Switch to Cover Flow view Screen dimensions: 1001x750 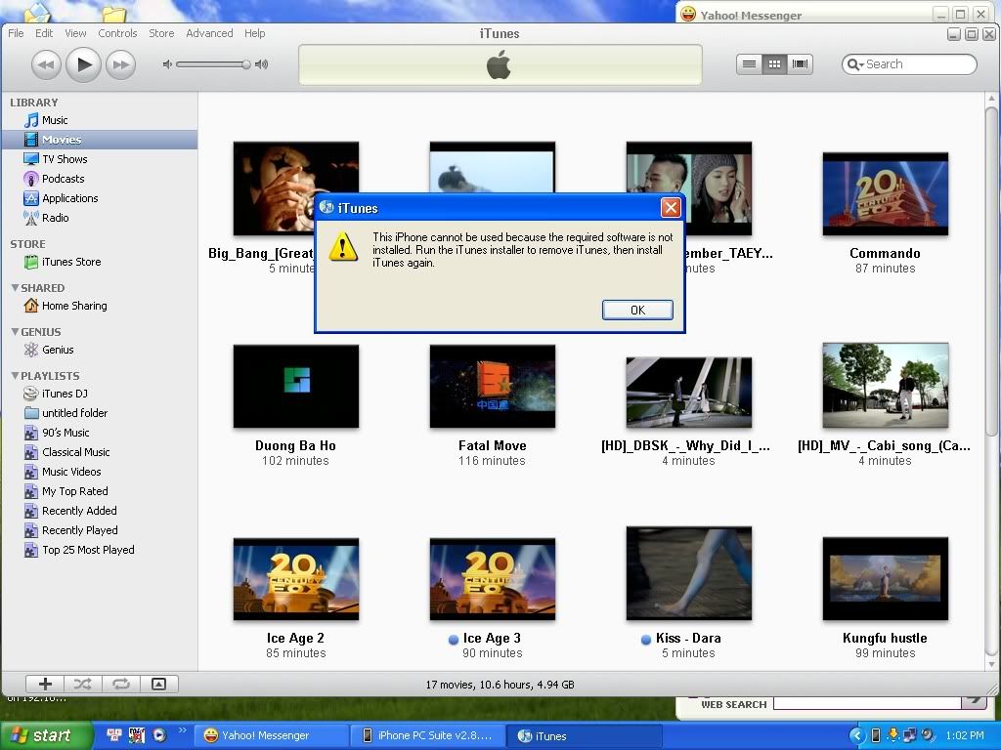coord(801,64)
